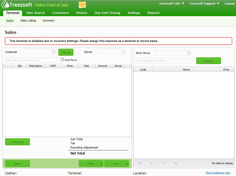Open the Pay button dropdown arrow

click(127, 164)
